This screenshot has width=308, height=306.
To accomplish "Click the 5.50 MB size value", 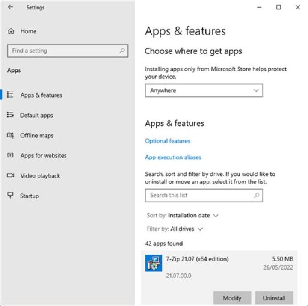I will (x=283, y=259).
